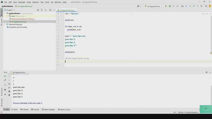Expand External Libraries node
Viewport: 212px width, 119px height.
point(5,24)
